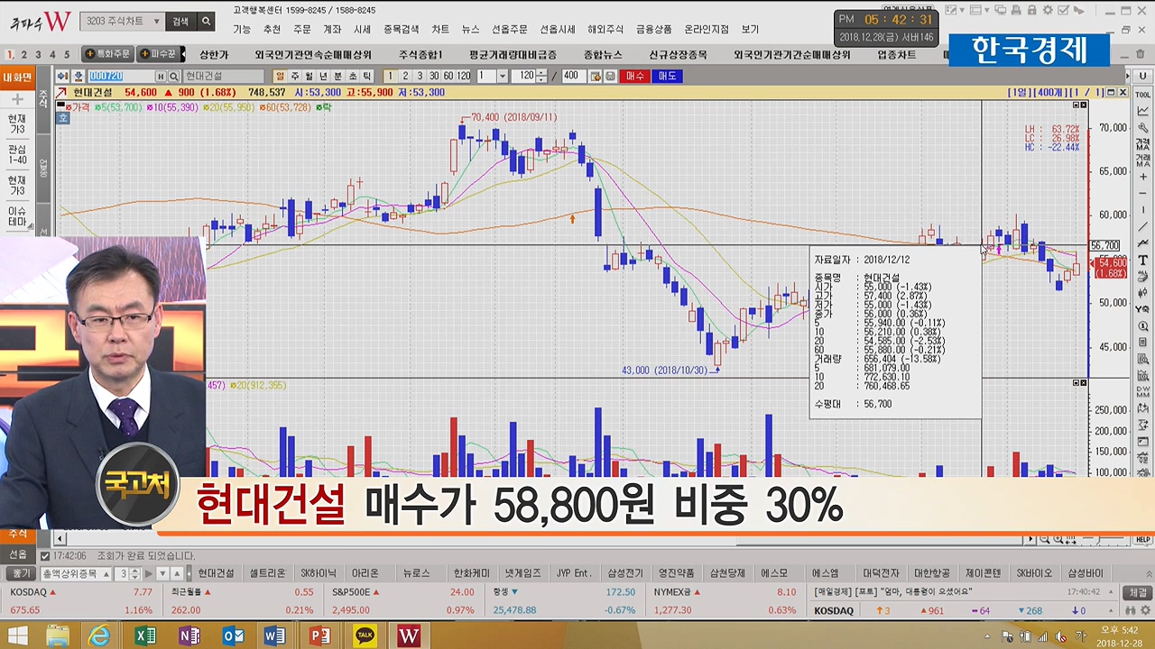Click the blue 매도 sell button
The image size is (1155, 649).
(x=667, y=77)
